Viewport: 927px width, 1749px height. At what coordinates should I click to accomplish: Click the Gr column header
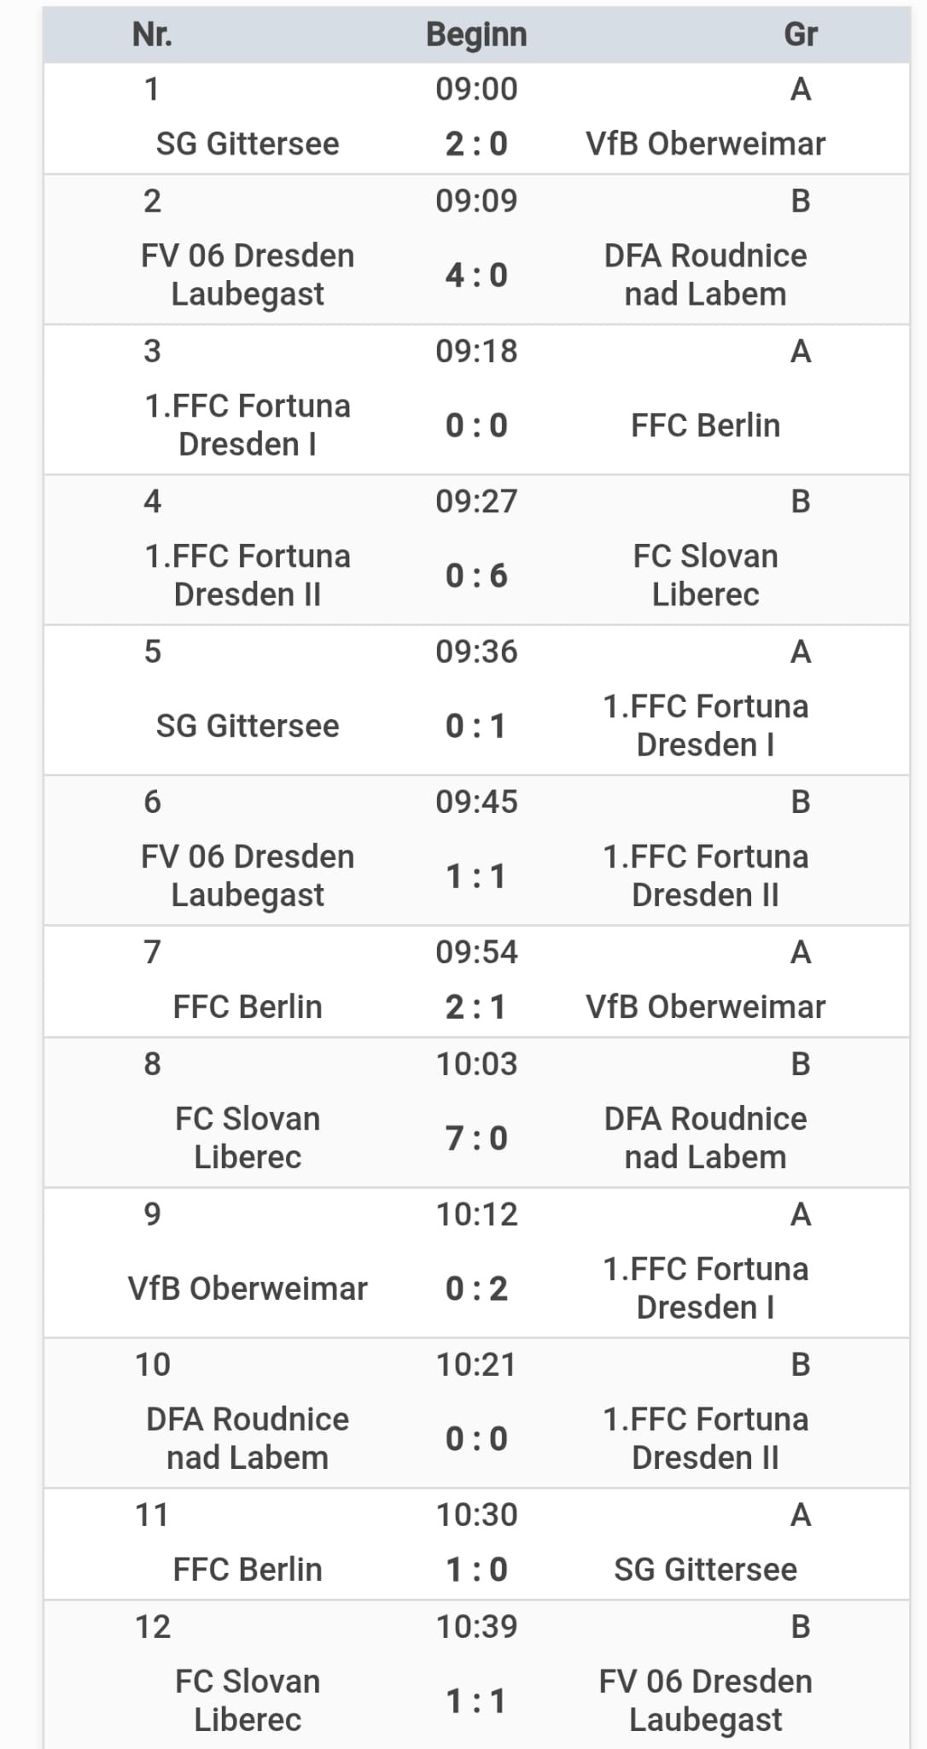pos(800,34)
